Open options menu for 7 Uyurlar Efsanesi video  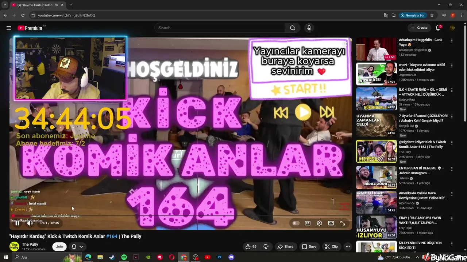pyautogui.click(x=452, y=116)
